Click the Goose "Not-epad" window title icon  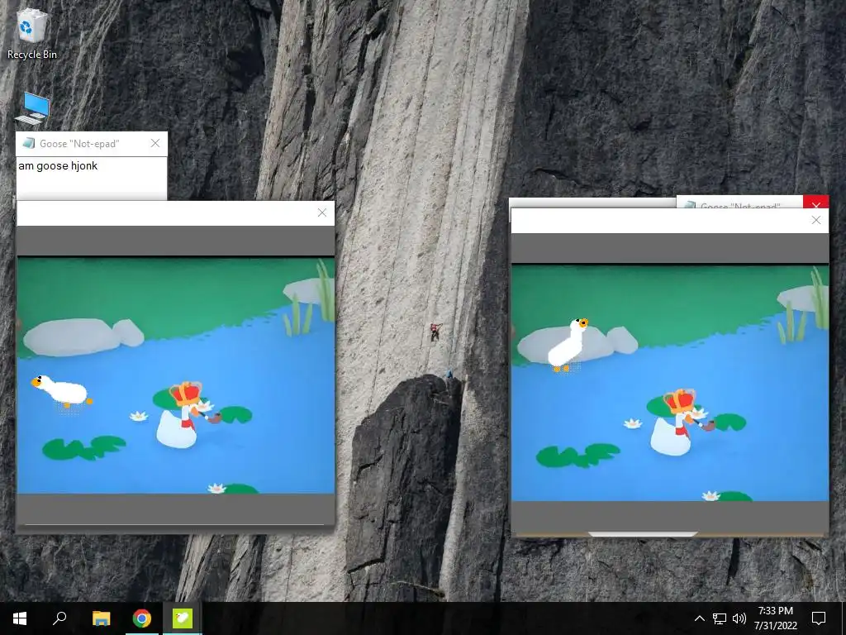click(x=29, y=143)
